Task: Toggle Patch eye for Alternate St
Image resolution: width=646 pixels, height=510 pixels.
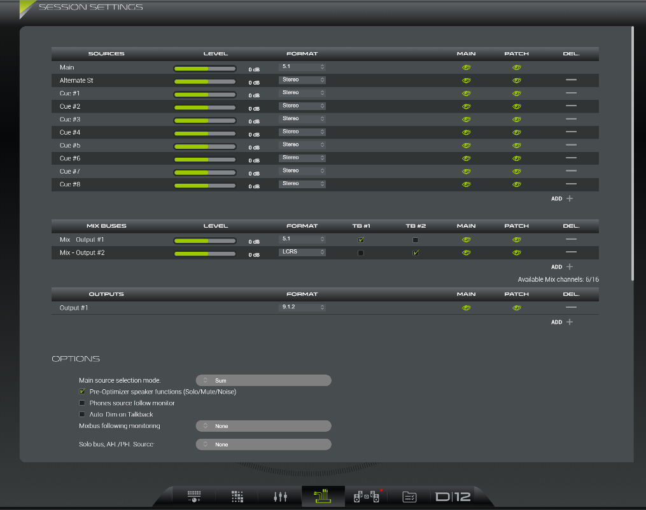Action: pos(517,80)
